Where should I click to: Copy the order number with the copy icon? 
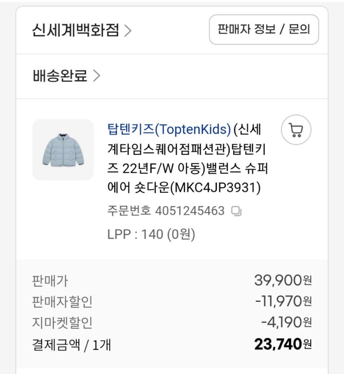tap(236, 212)
